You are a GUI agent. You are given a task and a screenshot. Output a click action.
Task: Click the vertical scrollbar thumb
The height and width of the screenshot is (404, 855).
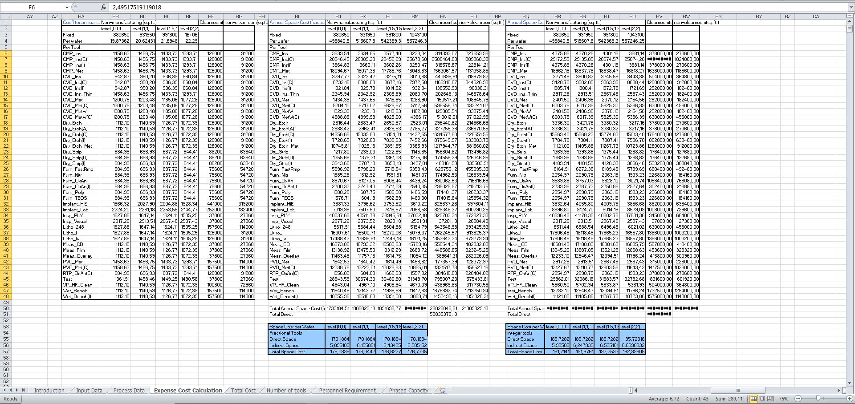(850, 28)
